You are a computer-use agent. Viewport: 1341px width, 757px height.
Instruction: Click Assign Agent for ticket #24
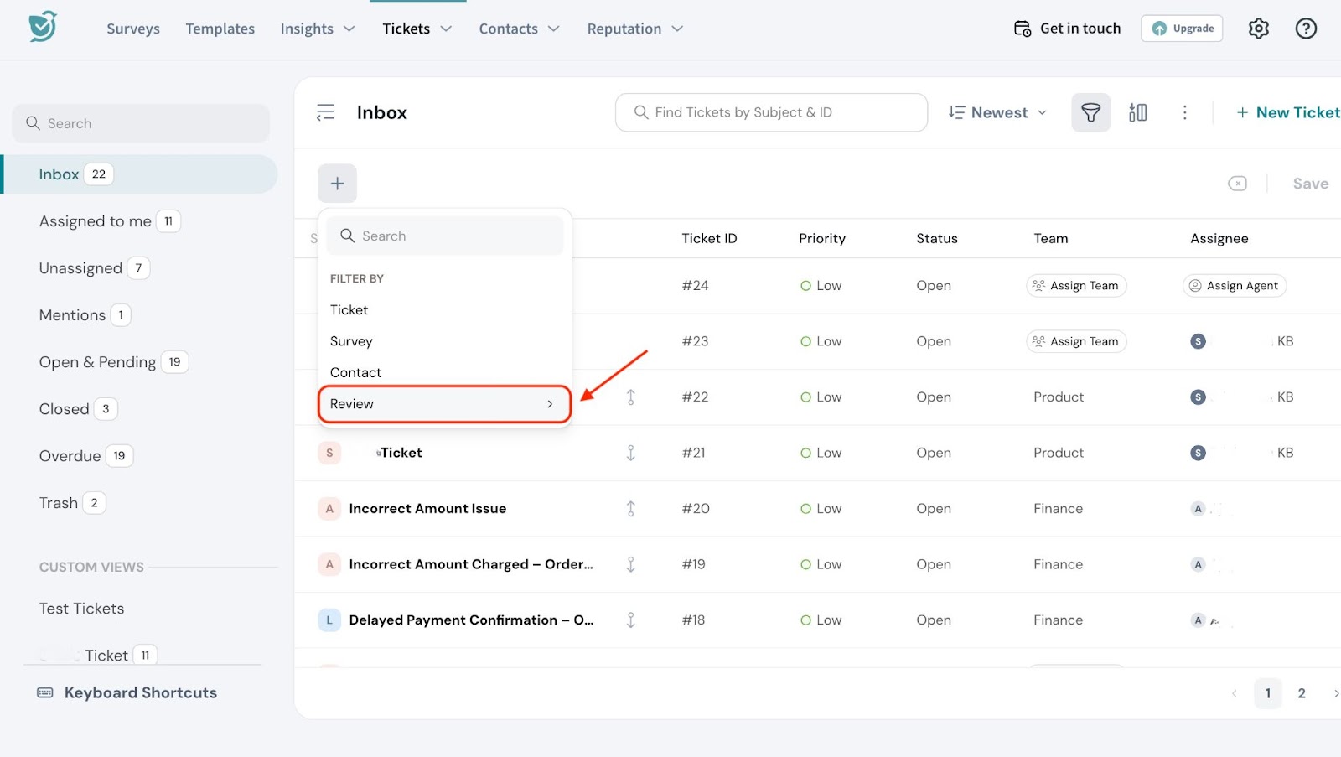pyautogui.click(x=1234, y=286)
